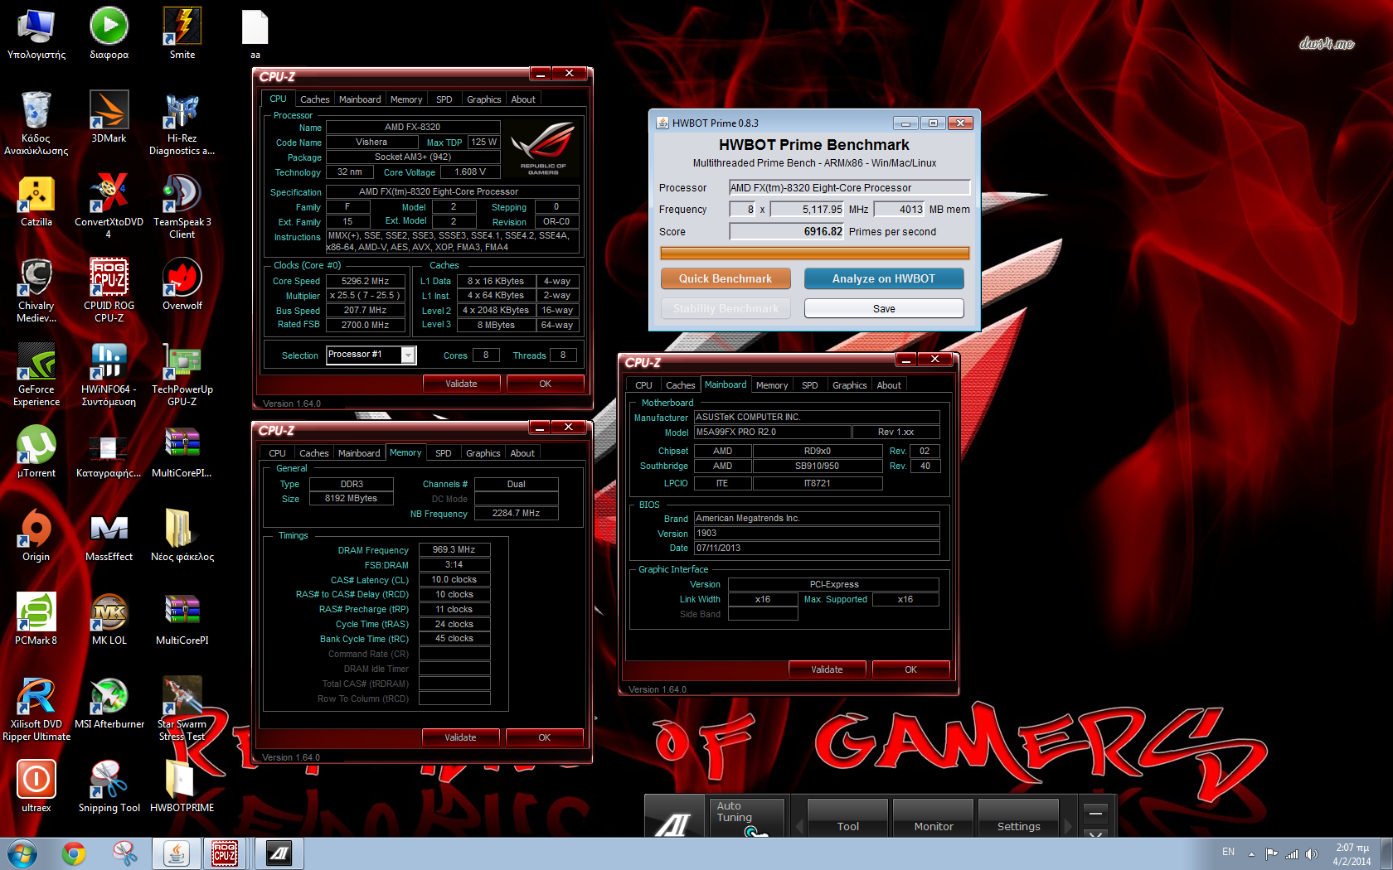Click the AI Suite minimize dash button
This screenshot has height=870, width=1393.
(1095, 812)
